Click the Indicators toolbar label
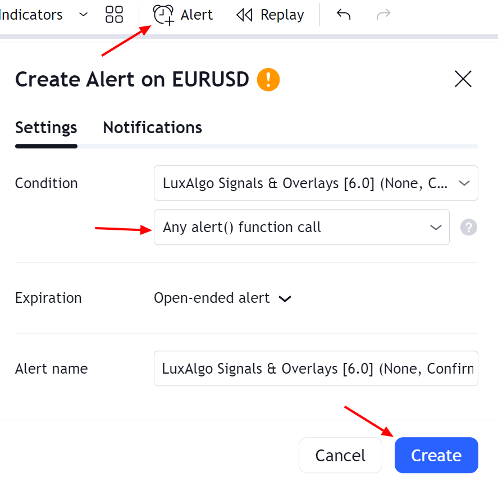 coord(31,15)
